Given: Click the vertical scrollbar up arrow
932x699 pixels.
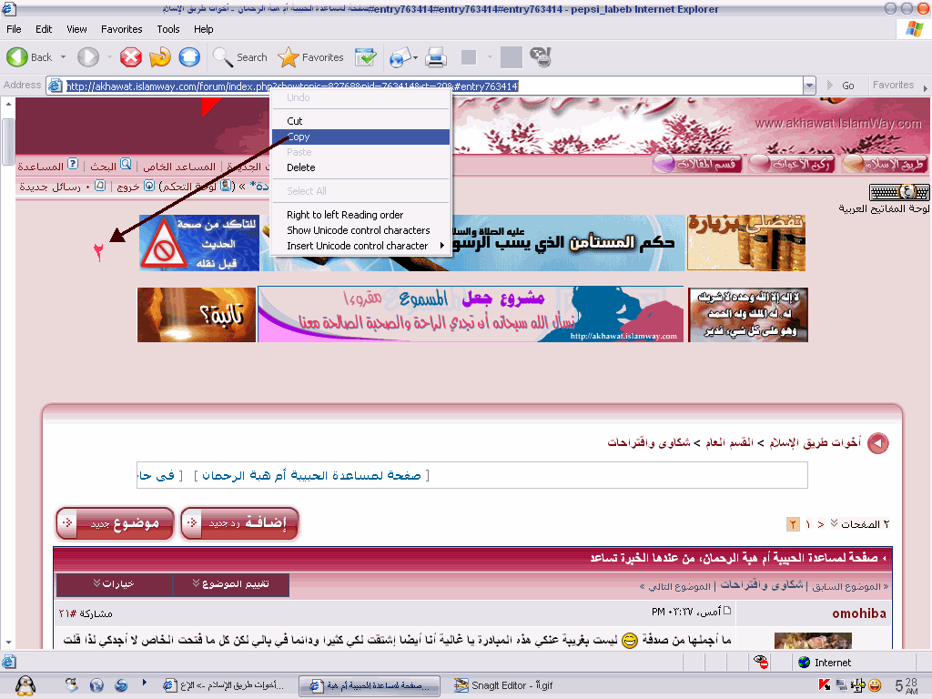Looking at the screenshot, I should 8,104.
